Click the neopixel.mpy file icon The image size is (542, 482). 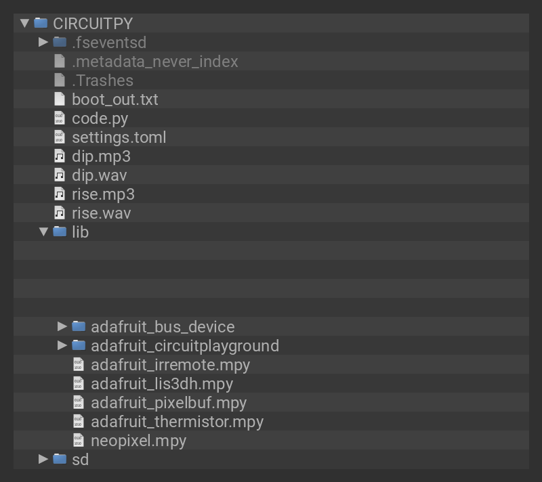[x=79, y=440]
